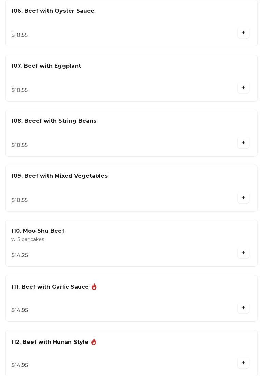Viewport: 263px width, 376px height.
Task: Click plus icon for Beeef with String Beans
Action: click(243, 143)
